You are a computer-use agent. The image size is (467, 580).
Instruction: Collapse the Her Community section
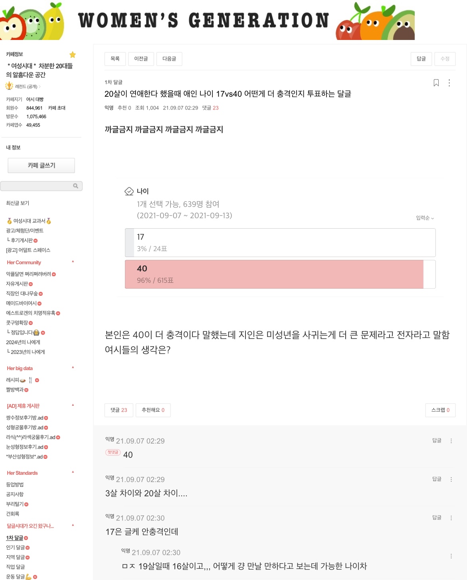[73, 262]
